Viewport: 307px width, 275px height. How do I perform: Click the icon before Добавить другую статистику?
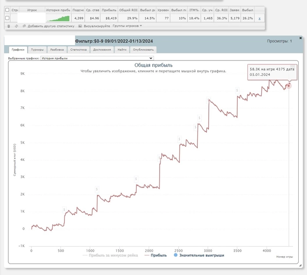pos(24,26)
